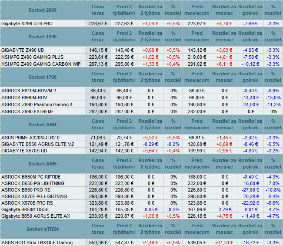Open the ASROCK B660M-HDV entry
This screenshot has height=246, width=283.
pos(24,98)
